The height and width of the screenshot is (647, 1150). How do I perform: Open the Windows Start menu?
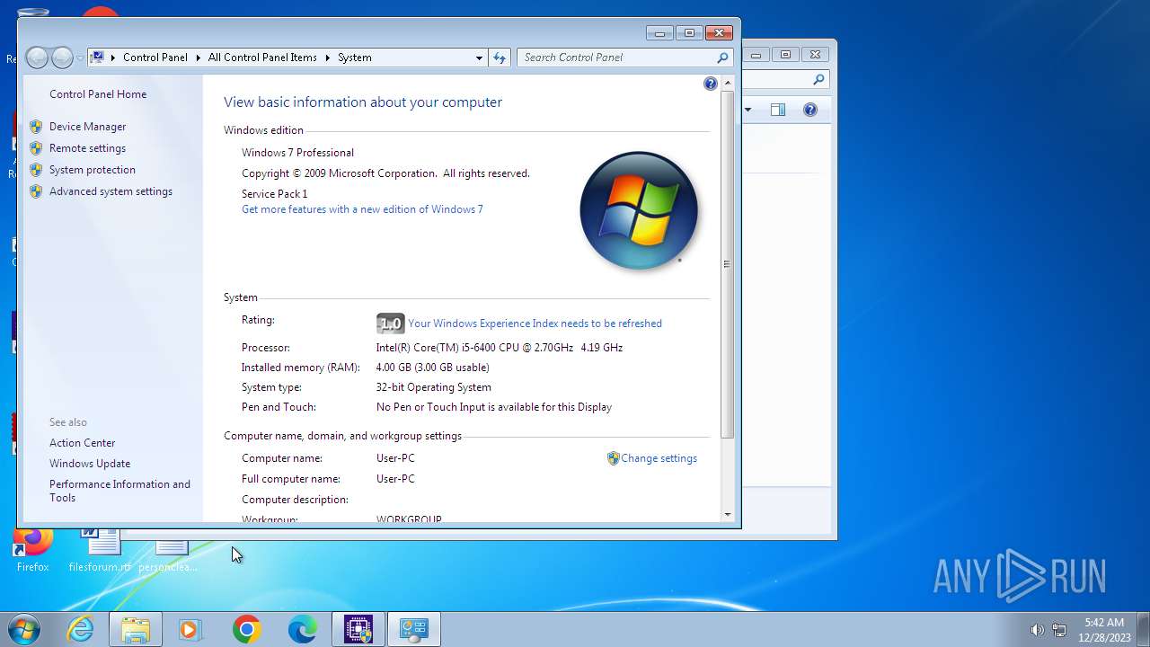tap(24, 629)
